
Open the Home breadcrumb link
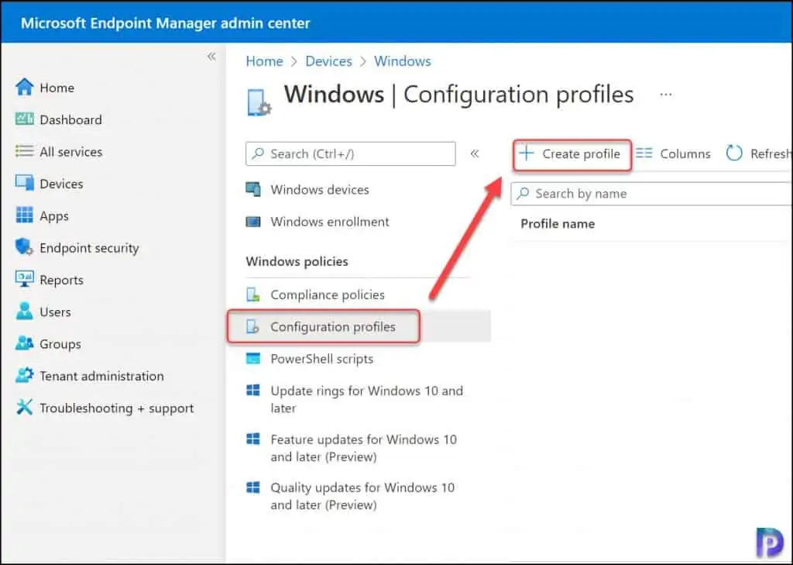click(x=265, y=61)
